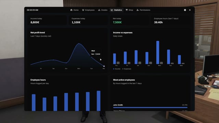Click the Wed income bar

click(x=179, y=59)
